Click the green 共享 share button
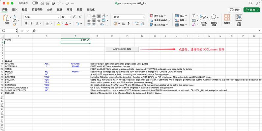This screenshot has height=131, width=262. 251,10
